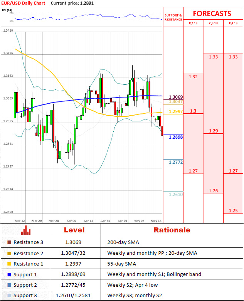Click the Support 1 blue color swatch
This screenshot has height=301, width=244.
pos(9,274)
